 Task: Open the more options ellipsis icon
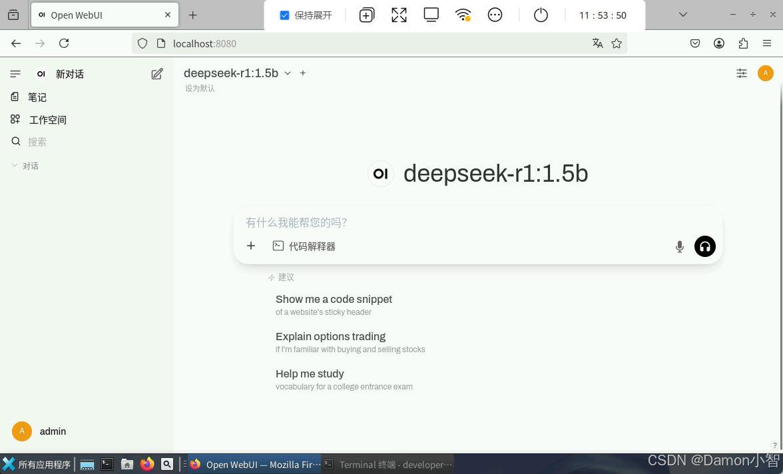[x=495, y=15]
